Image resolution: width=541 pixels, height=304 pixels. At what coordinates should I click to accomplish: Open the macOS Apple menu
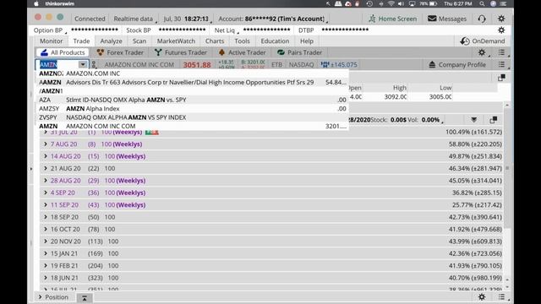pyautogui.click(x=36, y=3)
